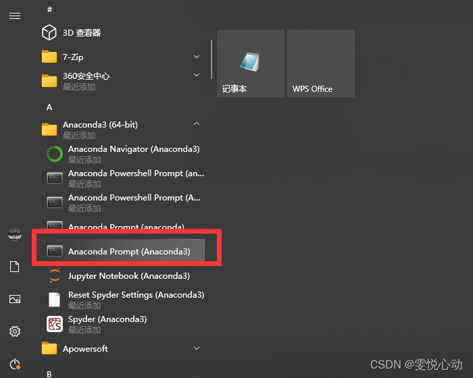Open the Settings gear icon

coord(15,331)
